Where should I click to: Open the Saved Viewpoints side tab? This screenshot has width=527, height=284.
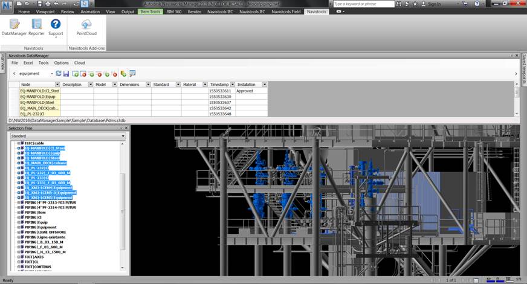(524, 68)
